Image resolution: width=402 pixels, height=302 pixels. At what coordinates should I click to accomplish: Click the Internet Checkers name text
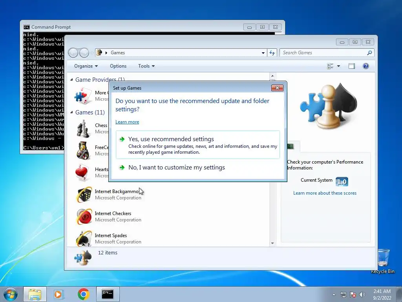(113, 214)
